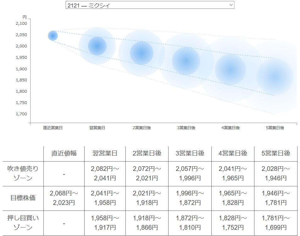Click the 4営業日後 forecast bubble center

click(x=231, y=70)
